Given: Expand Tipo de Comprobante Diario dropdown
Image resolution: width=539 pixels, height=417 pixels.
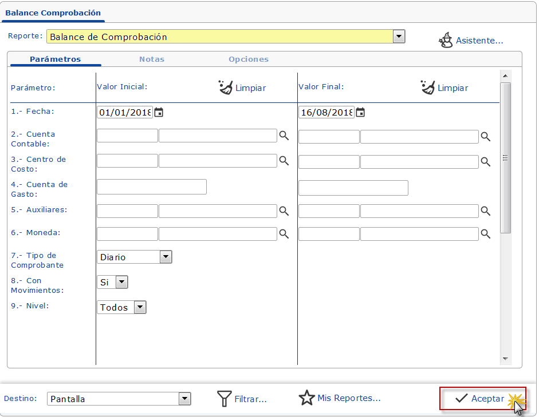Looking at the screenshot, I should (166, 257).
